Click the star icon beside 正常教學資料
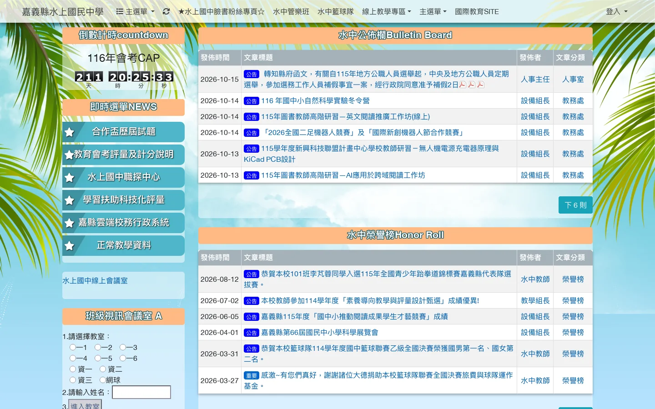655x409 pixels. (x=69, y=246)
